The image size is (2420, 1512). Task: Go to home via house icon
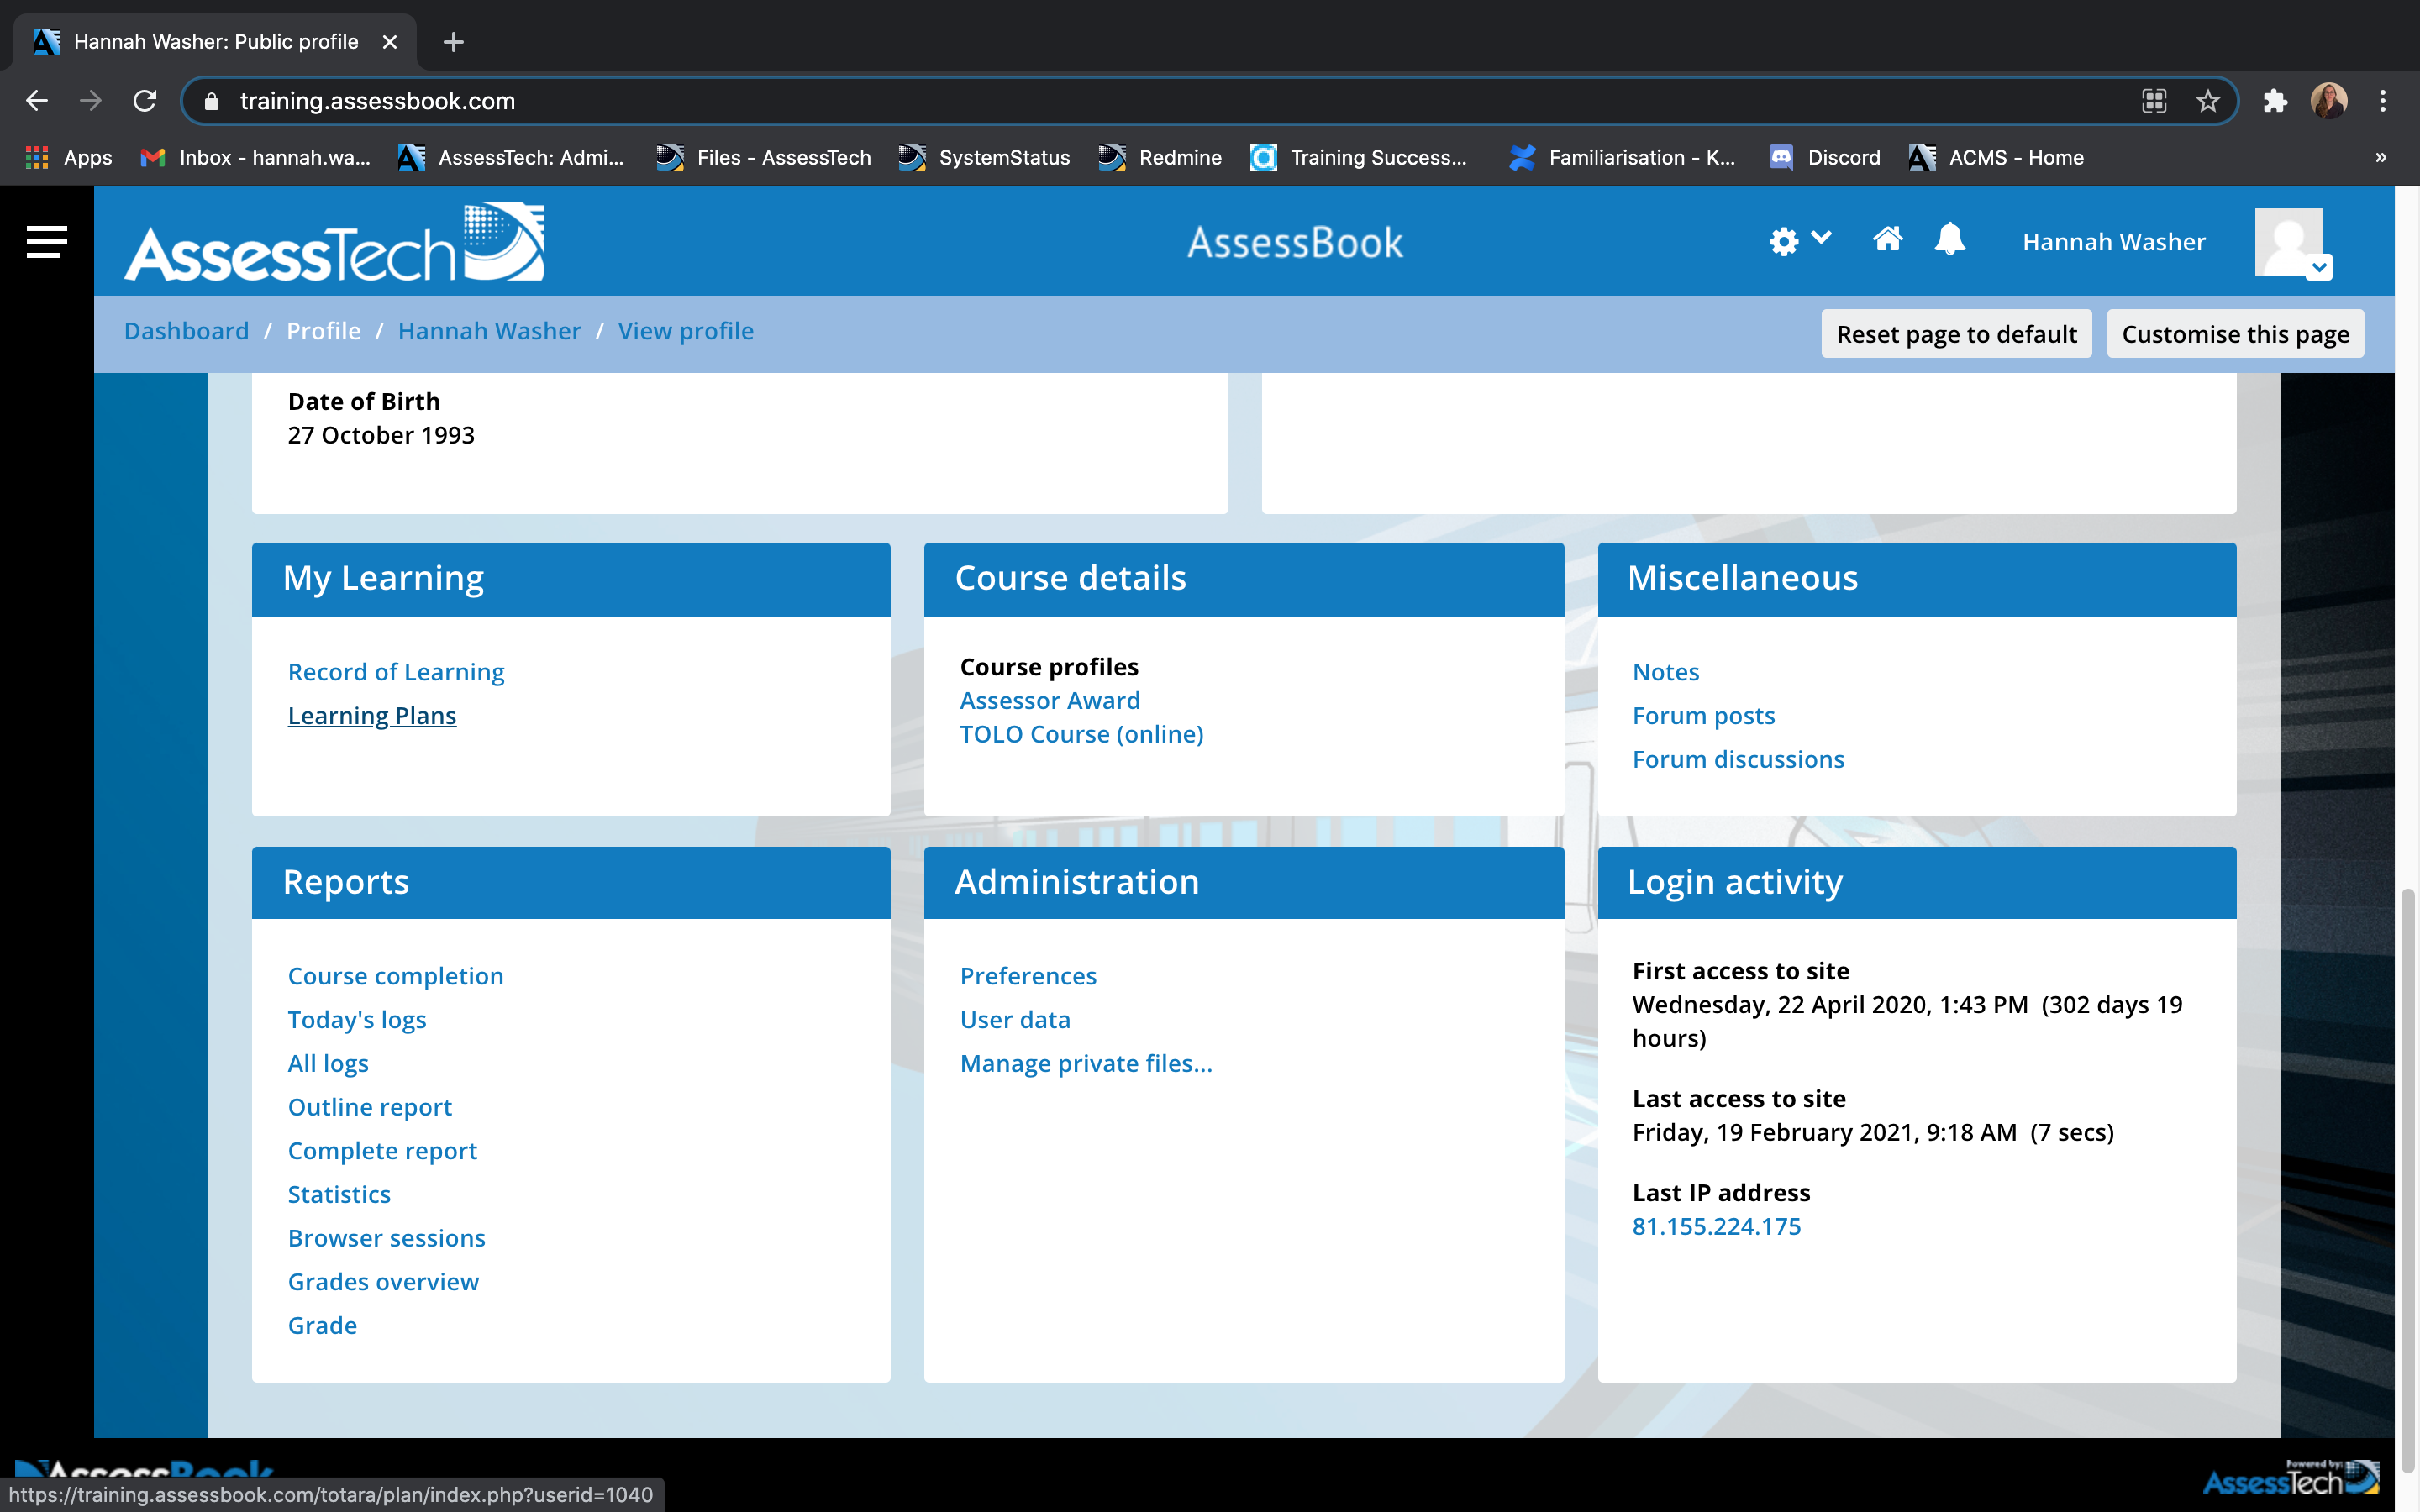click(1887, 240)
